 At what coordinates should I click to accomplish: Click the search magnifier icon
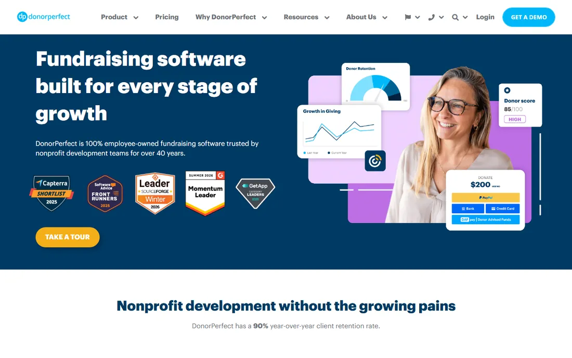click(x=455, y=17)
